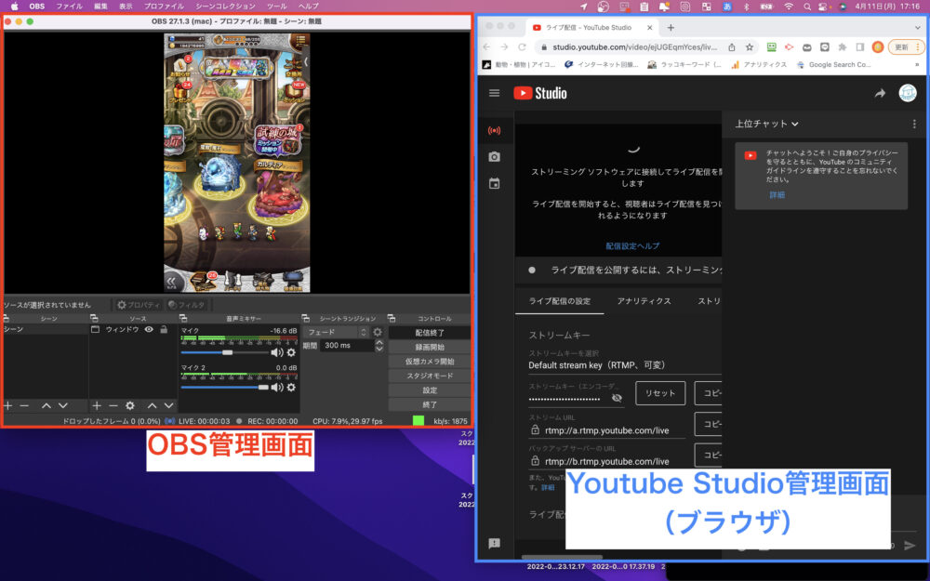
Task: Open source properties gear in Sources panel
Action: (x=130, y=405)
